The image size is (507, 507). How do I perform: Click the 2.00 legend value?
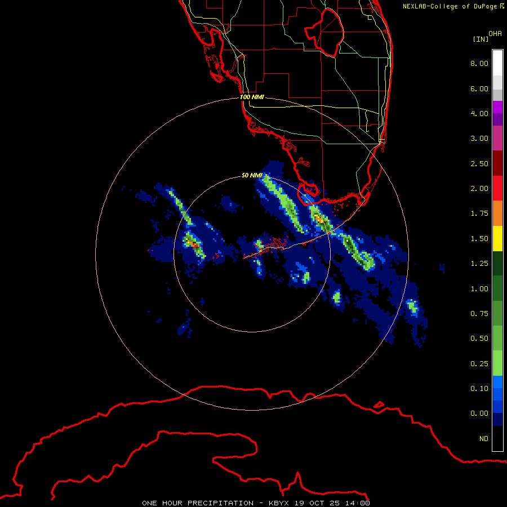(479, 189)
